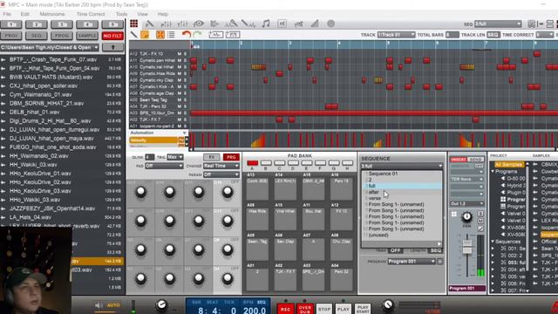Select pad A08 Chu Clap
Viewport: 558px width, 314px height.
(341, 251)
